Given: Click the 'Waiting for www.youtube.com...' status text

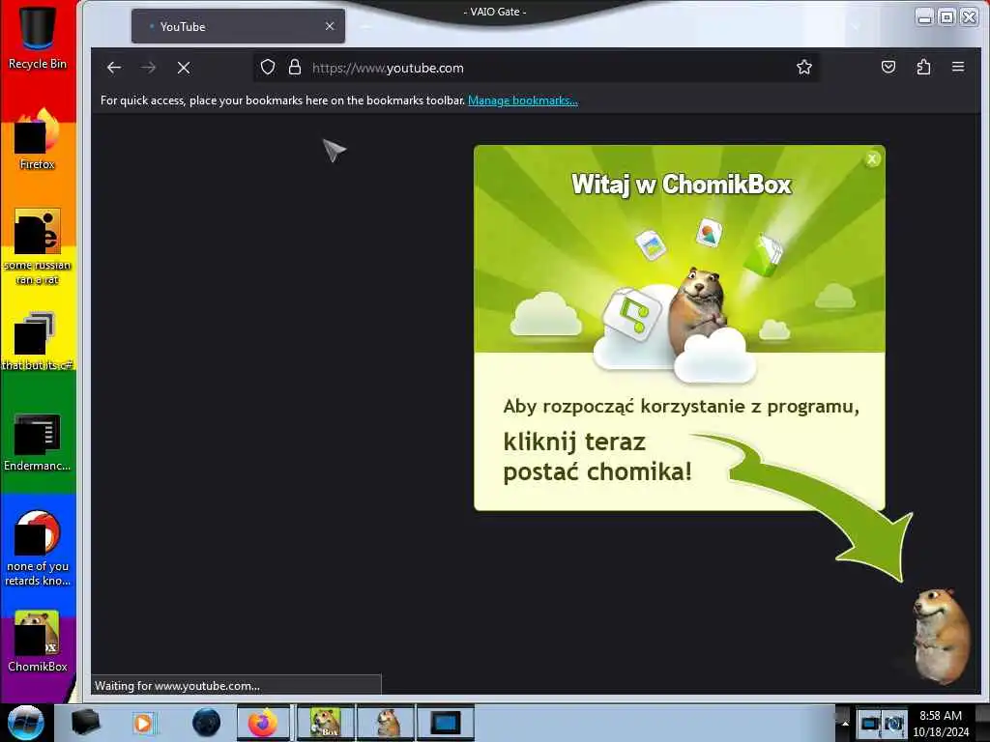Looking at the screenshot, I should coord(178,686).
